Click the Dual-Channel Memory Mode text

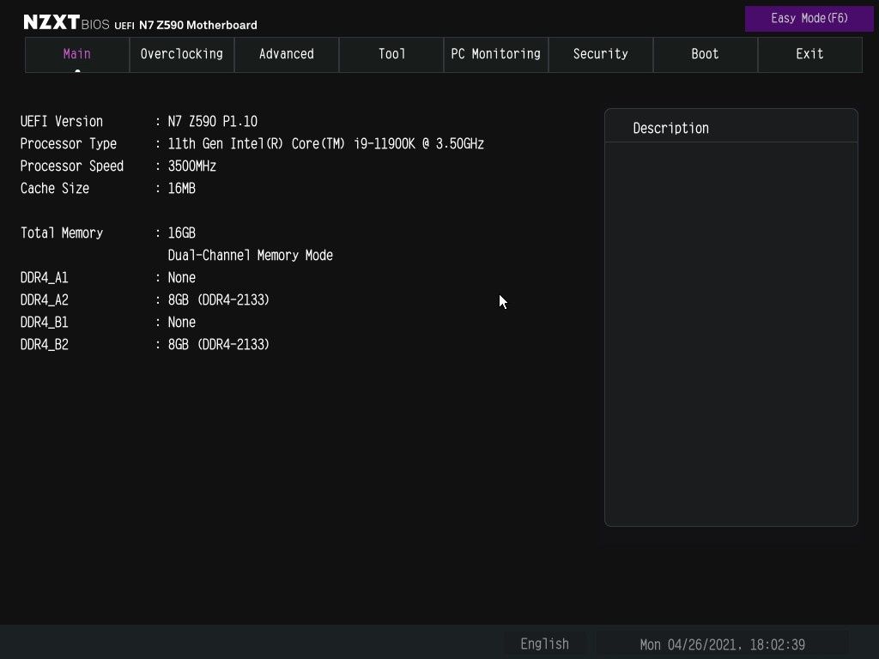click(250, 256)
